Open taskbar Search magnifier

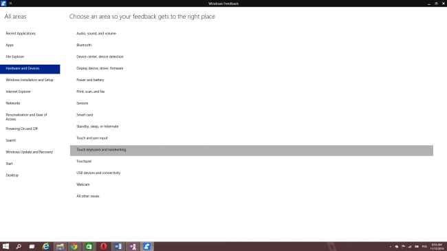19,246
